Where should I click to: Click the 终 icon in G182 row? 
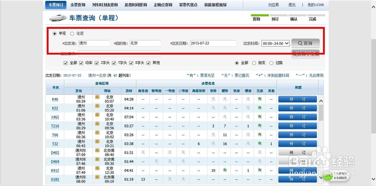[97, 177]
